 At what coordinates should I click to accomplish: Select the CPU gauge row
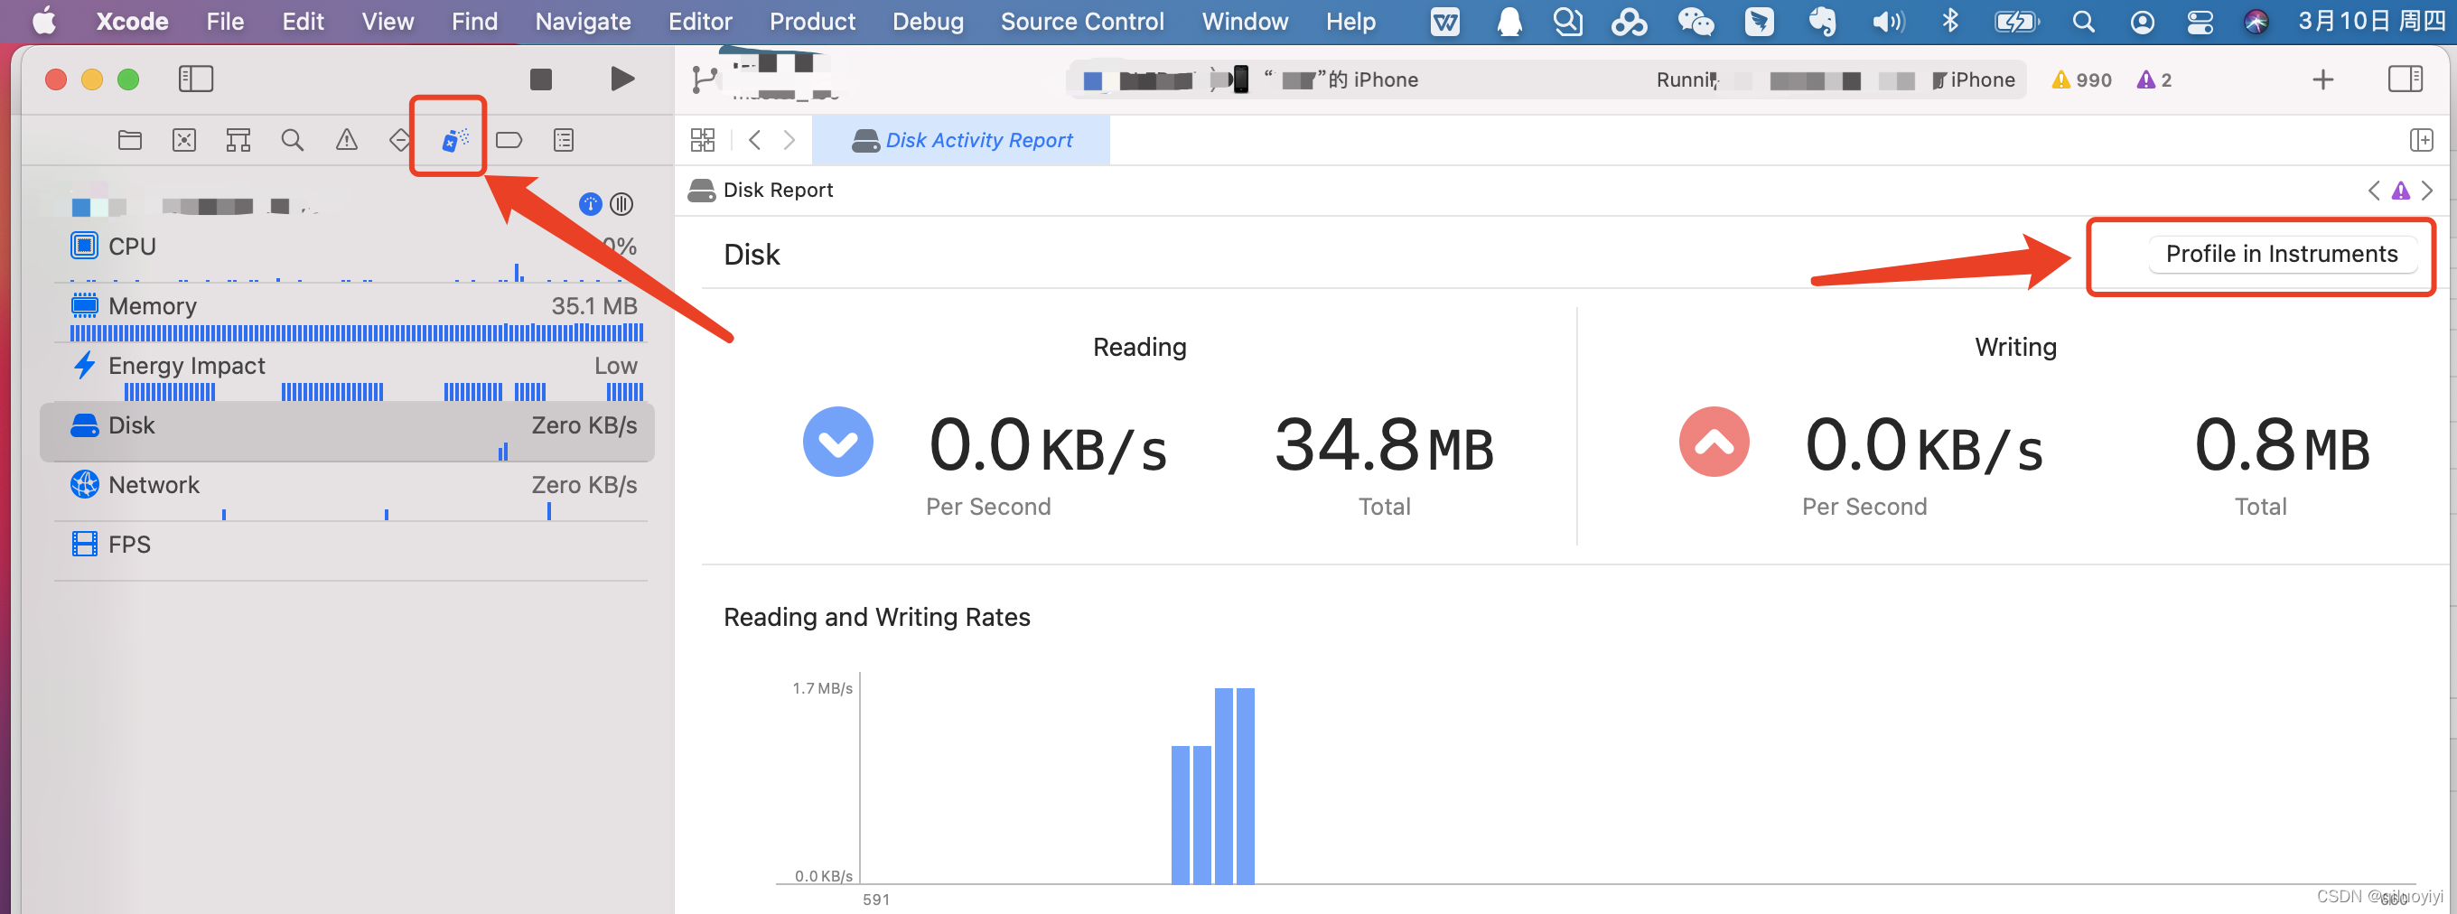tap(349, 254)
